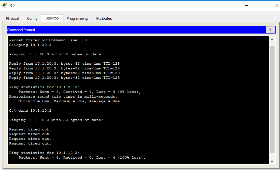Click the terminal vertical scrollbar thumb
The height and width of the screenshot is (170, 280).
272,99
